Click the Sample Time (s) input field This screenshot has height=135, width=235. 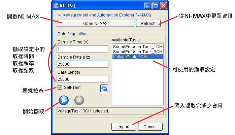pyautogui.click(x=82, y=49)
